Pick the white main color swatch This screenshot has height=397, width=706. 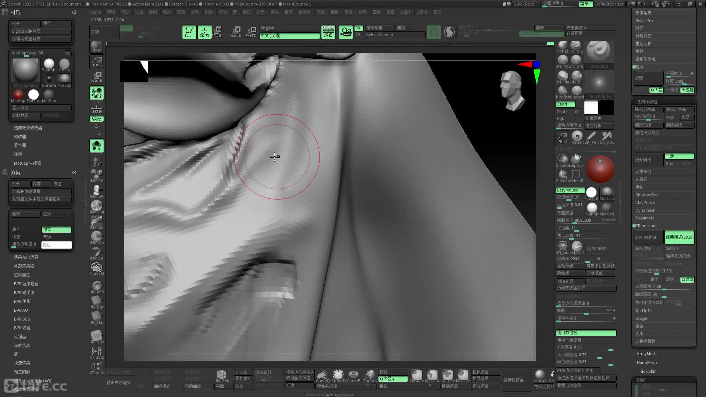pos(591,107)
